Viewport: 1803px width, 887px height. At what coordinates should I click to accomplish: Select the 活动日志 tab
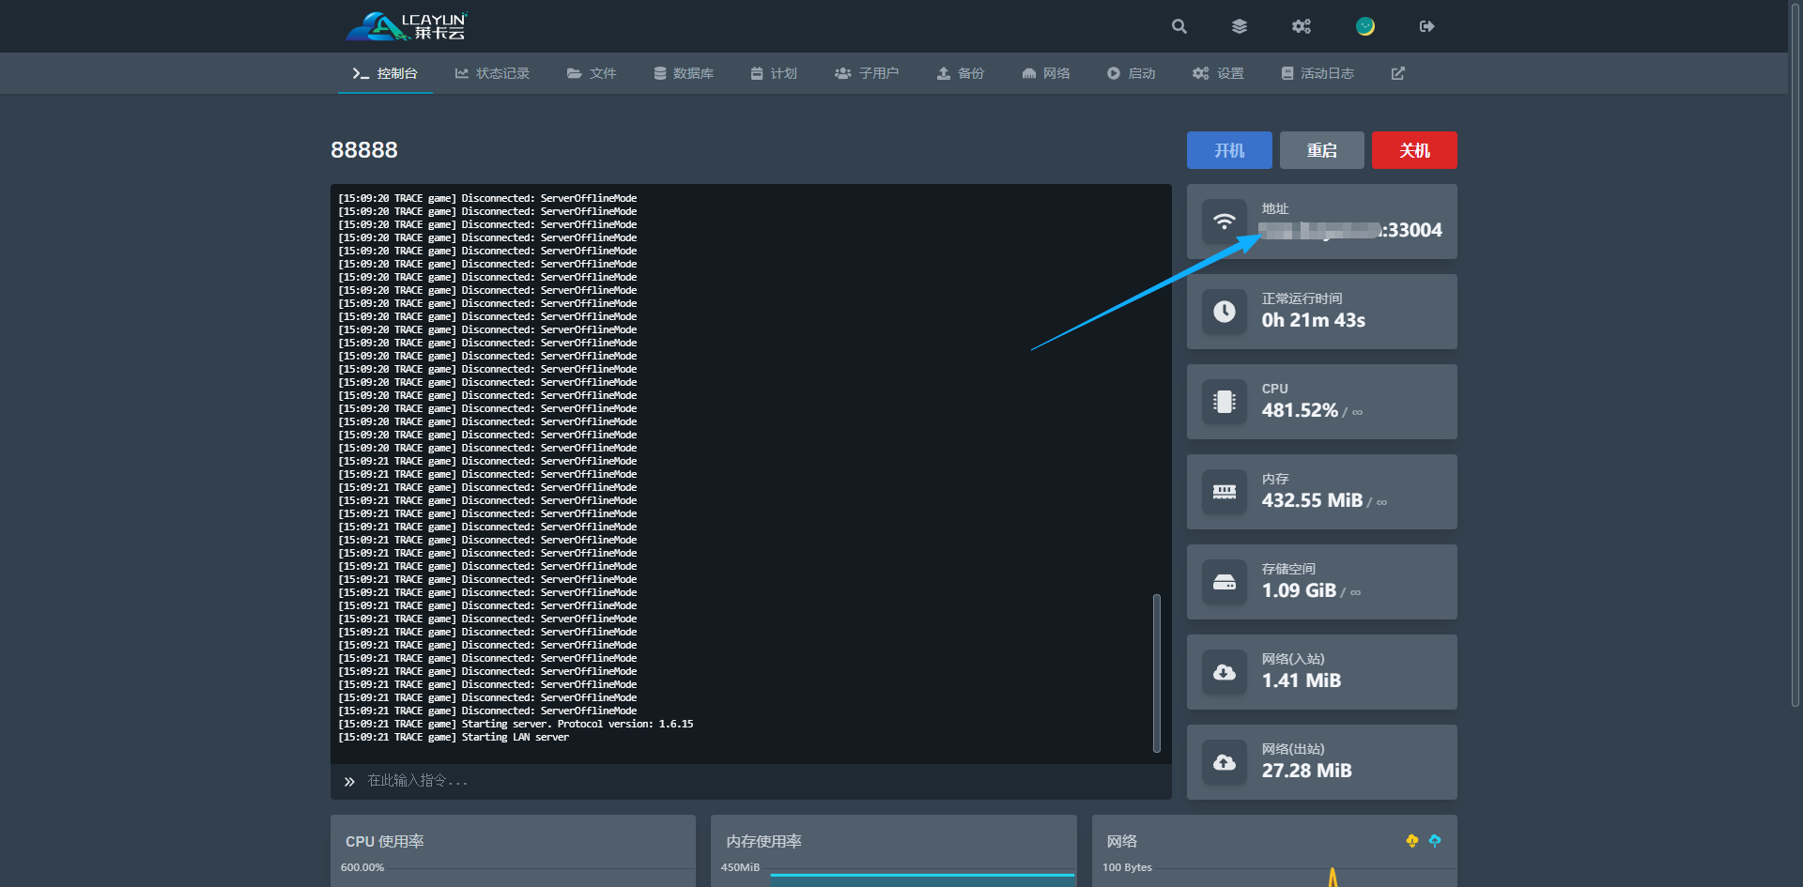1318,73
